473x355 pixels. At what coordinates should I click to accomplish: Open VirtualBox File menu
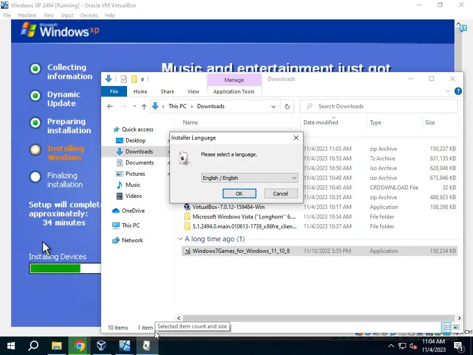point(7,15)
